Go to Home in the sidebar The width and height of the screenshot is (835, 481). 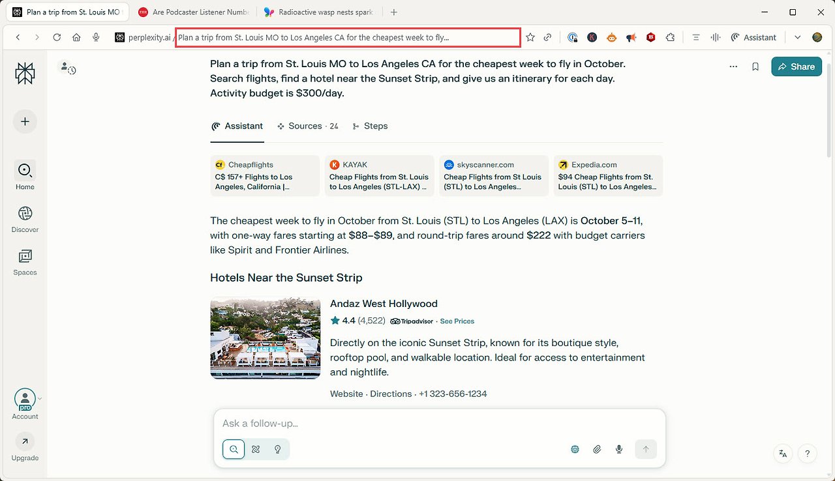coord(25,176)
